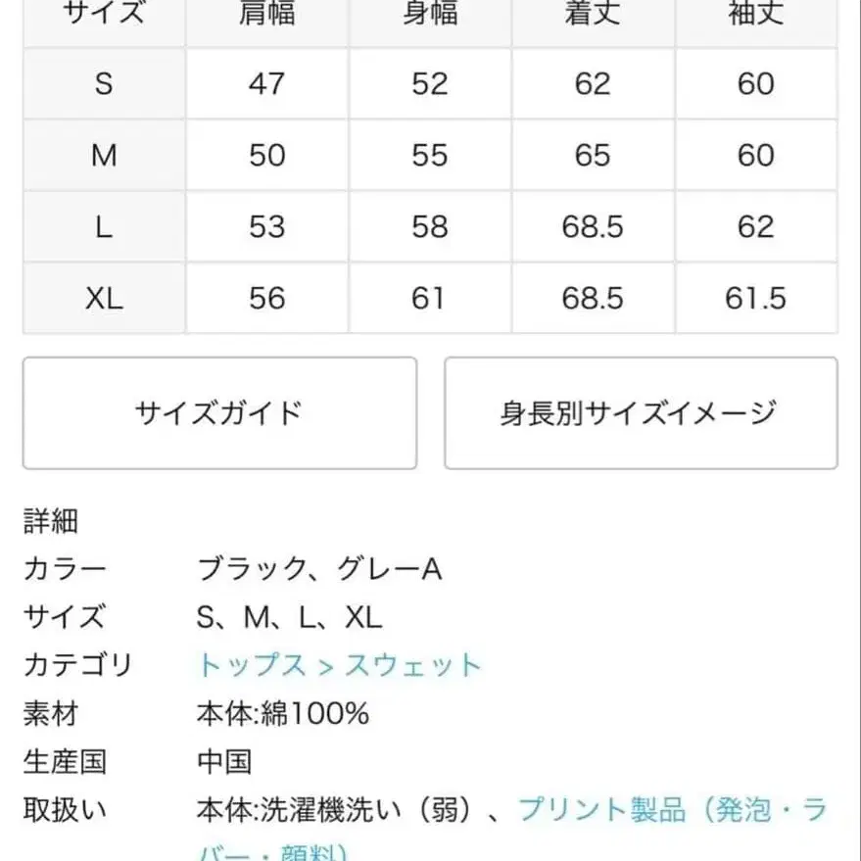
Task: Click the 着丈 column header
Action: click(x=593, y=15)
